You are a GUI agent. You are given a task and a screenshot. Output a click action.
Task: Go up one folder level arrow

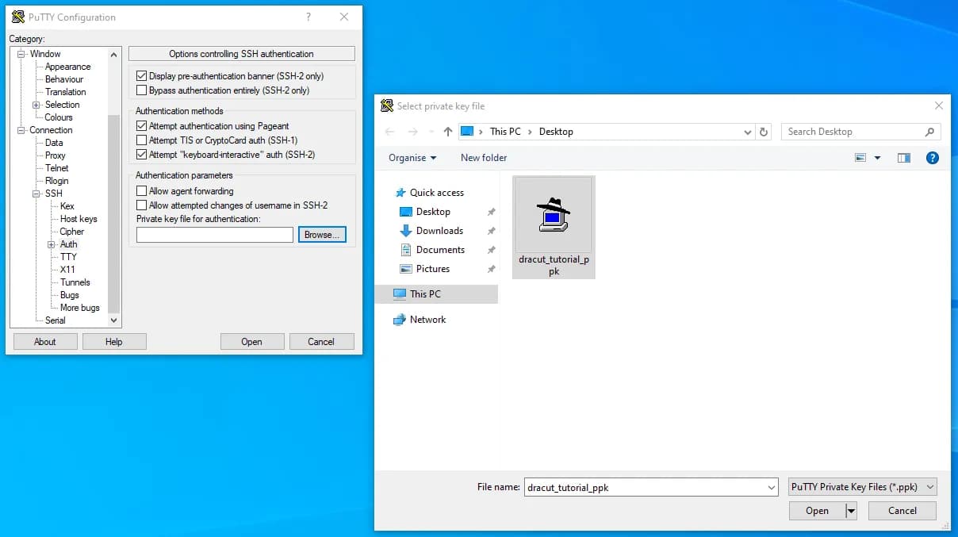tap(448, 132)
